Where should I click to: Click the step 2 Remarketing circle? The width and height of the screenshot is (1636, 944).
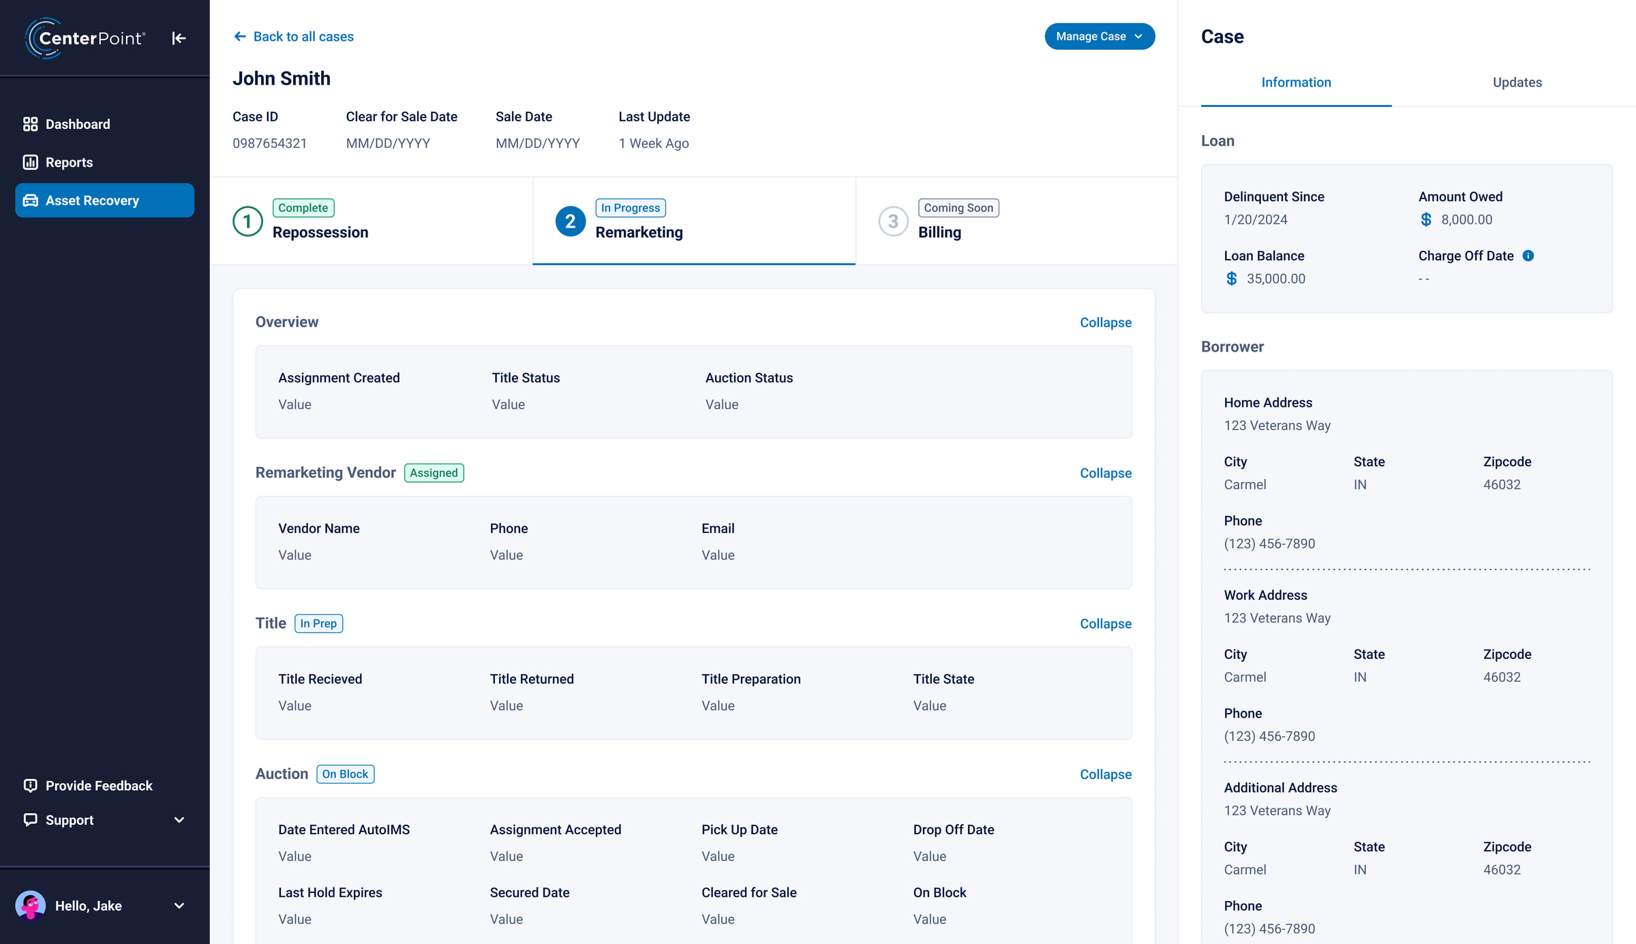tap(570, 222)
